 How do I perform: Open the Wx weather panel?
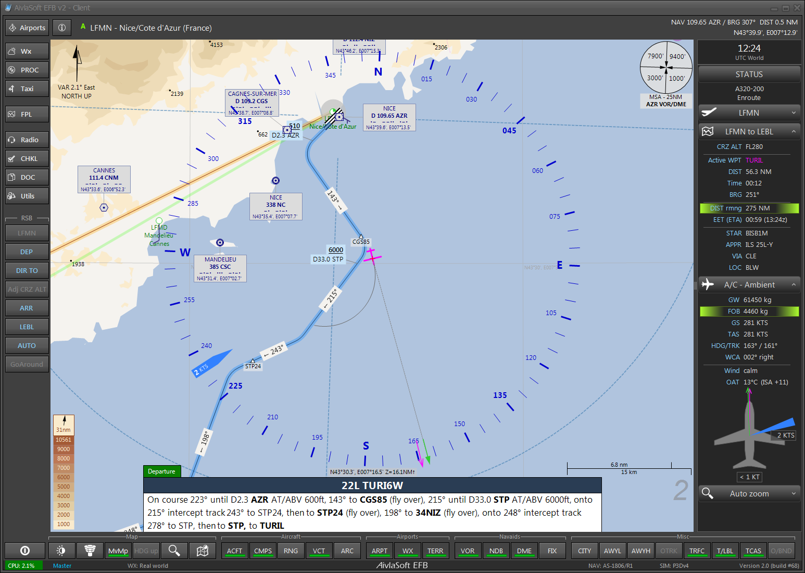27,51
